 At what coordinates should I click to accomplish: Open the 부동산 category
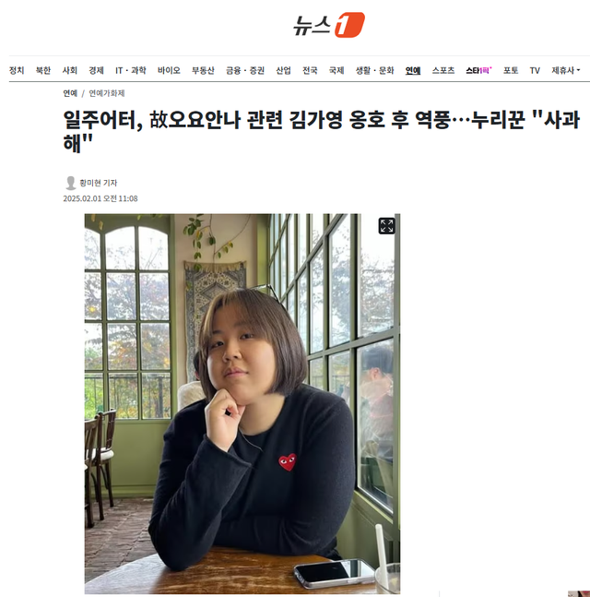pos(203,70)
